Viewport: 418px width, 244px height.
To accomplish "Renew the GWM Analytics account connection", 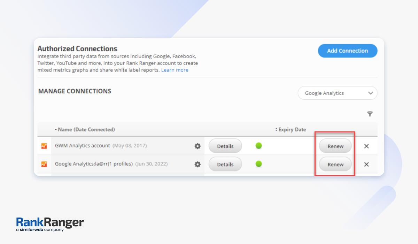I will (335, 146).
